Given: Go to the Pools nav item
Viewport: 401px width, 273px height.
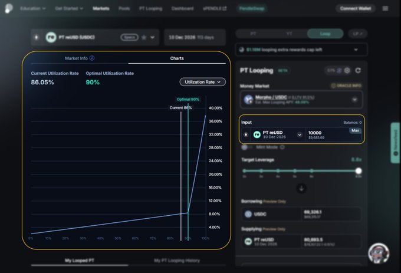Looking at the screenshot, I should pos(124,8).
